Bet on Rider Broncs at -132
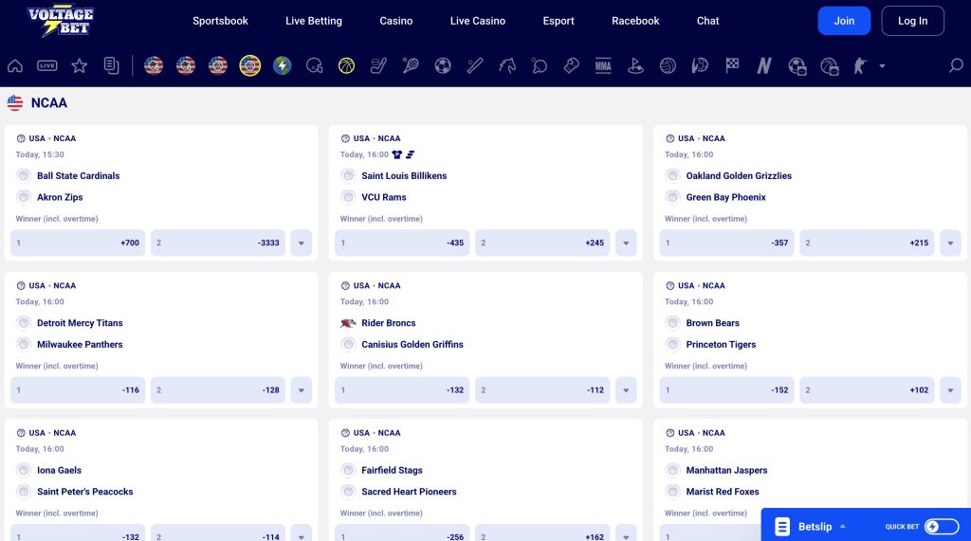Viewport: 971px width, 541px height. pos(402,390)
